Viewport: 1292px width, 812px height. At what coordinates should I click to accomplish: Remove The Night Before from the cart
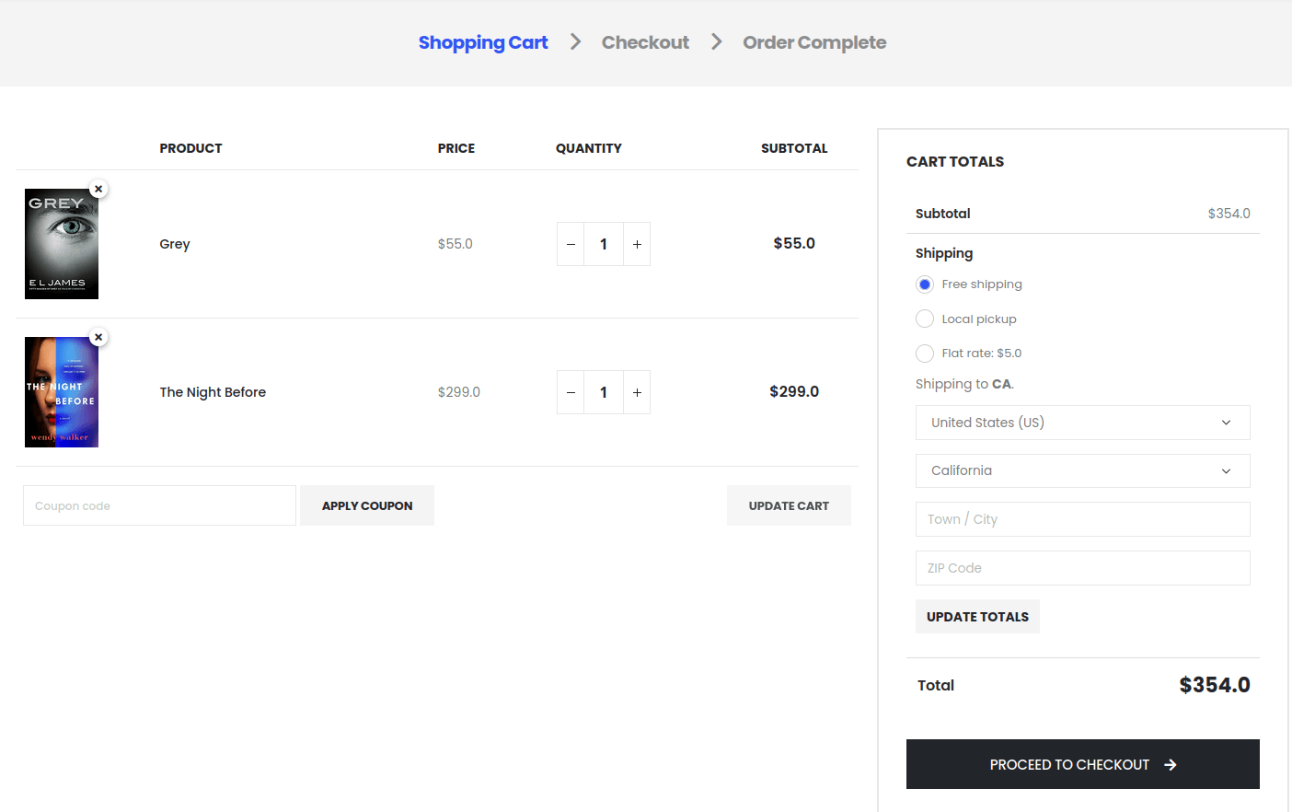tap(98, 337)
